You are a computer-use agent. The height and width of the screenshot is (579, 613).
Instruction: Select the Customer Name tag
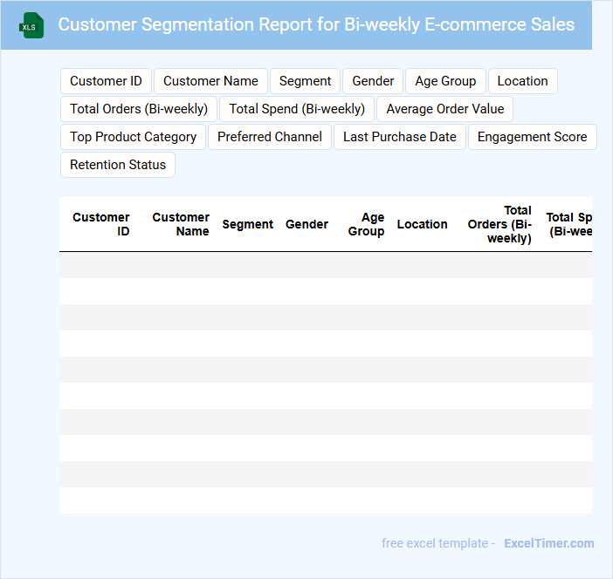click(210, 81)
